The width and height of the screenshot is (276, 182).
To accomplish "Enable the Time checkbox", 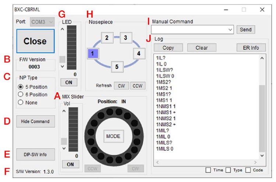I will pos(208,170).
